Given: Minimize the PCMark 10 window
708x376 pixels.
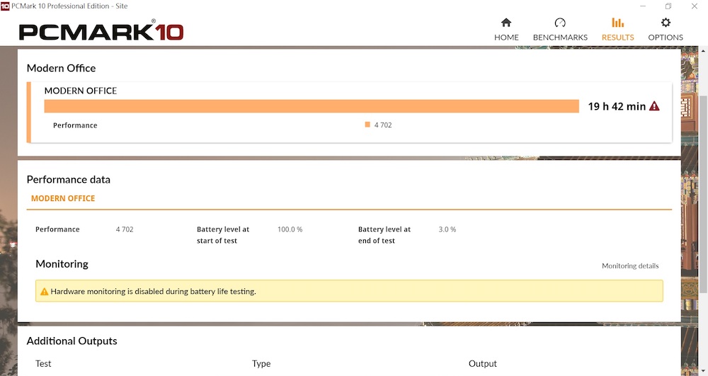Looking at the screenshot, I should coord(643,6).
